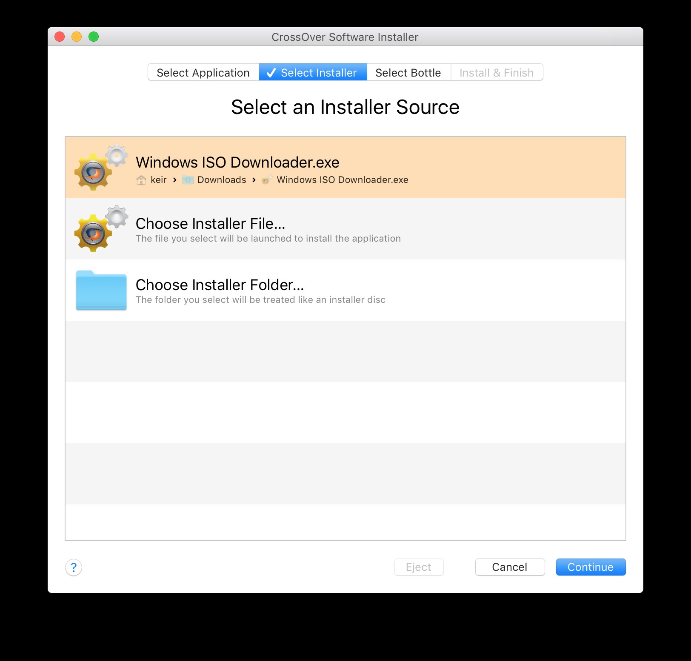
Task: Click the small exe icon in path
Action: click(267, 180)
